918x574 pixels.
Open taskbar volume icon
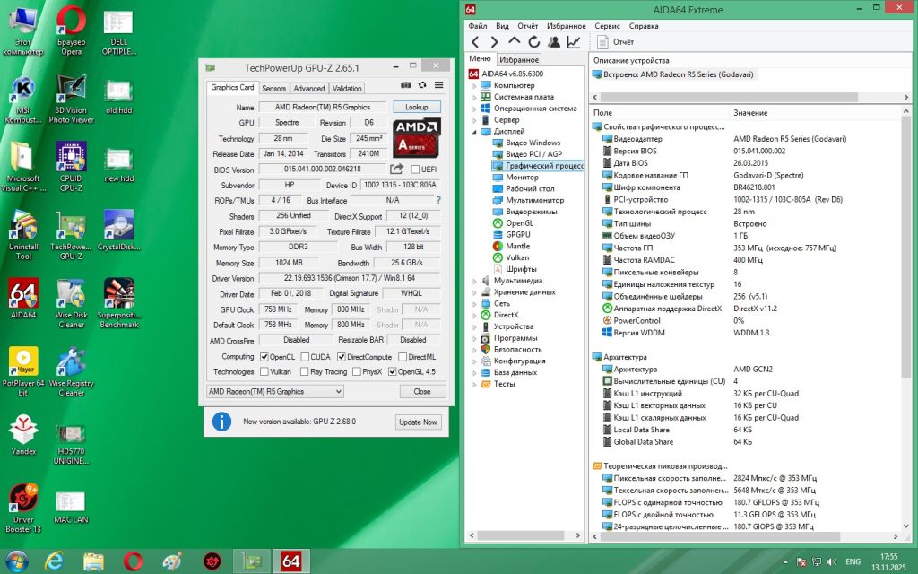[x=832, y=561]
